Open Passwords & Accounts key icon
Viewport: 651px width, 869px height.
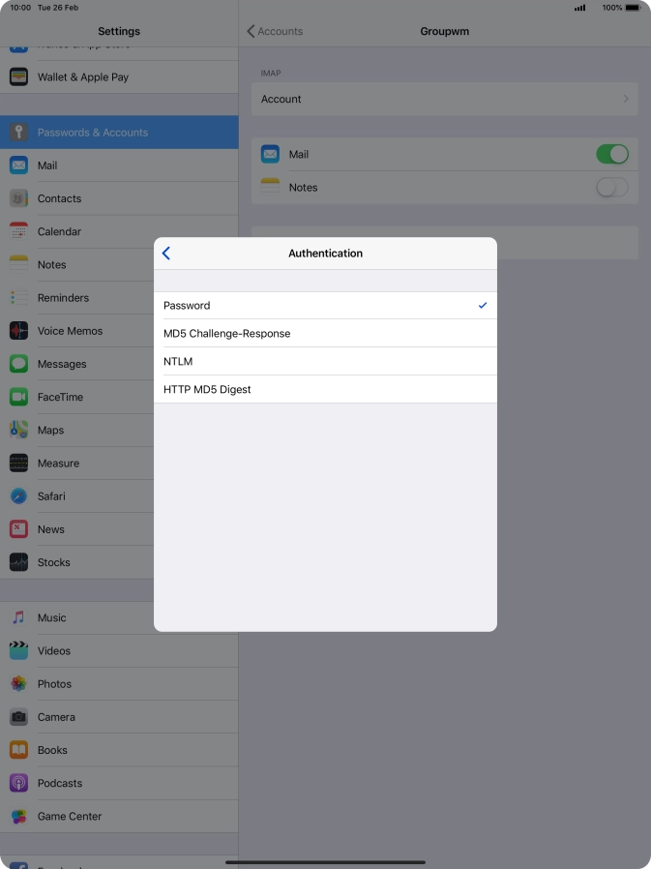(x=18, y=133)
